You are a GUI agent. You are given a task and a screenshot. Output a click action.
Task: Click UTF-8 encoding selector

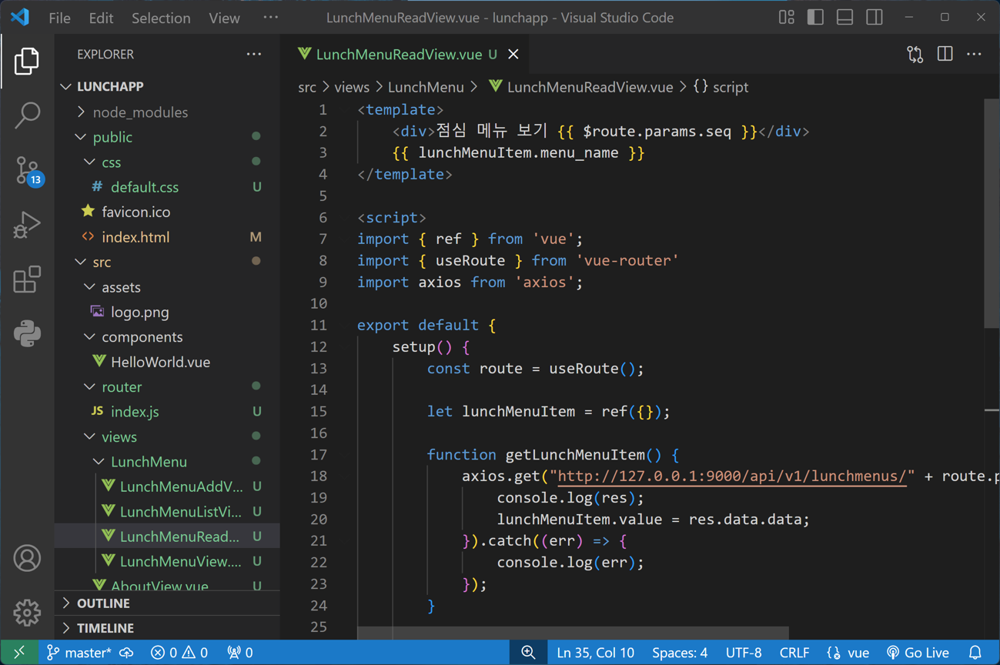point(744,652)
